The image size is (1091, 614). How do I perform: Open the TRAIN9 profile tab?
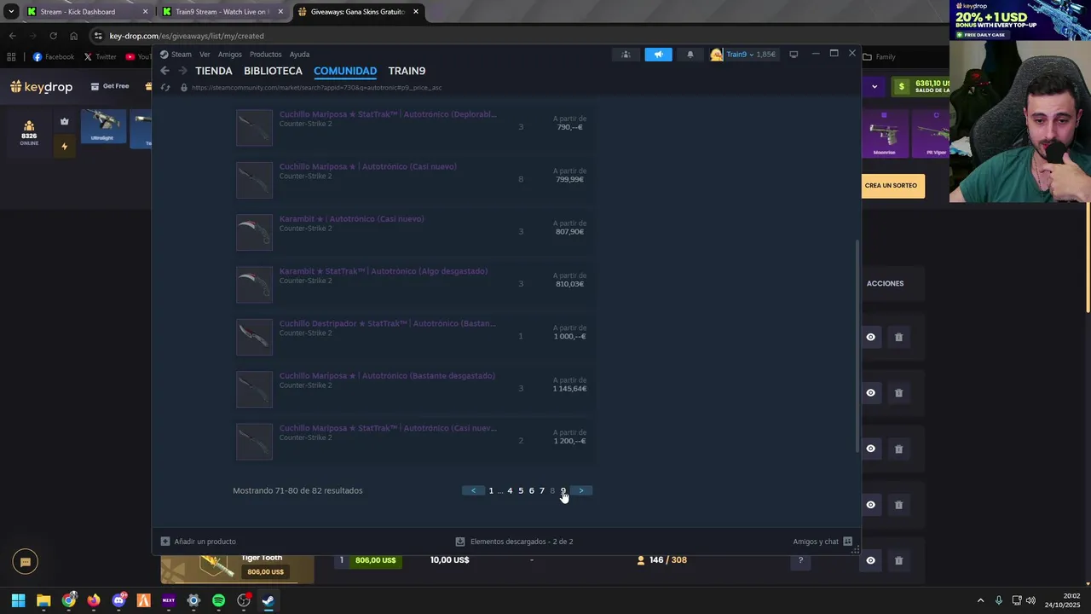pos(407,71)
